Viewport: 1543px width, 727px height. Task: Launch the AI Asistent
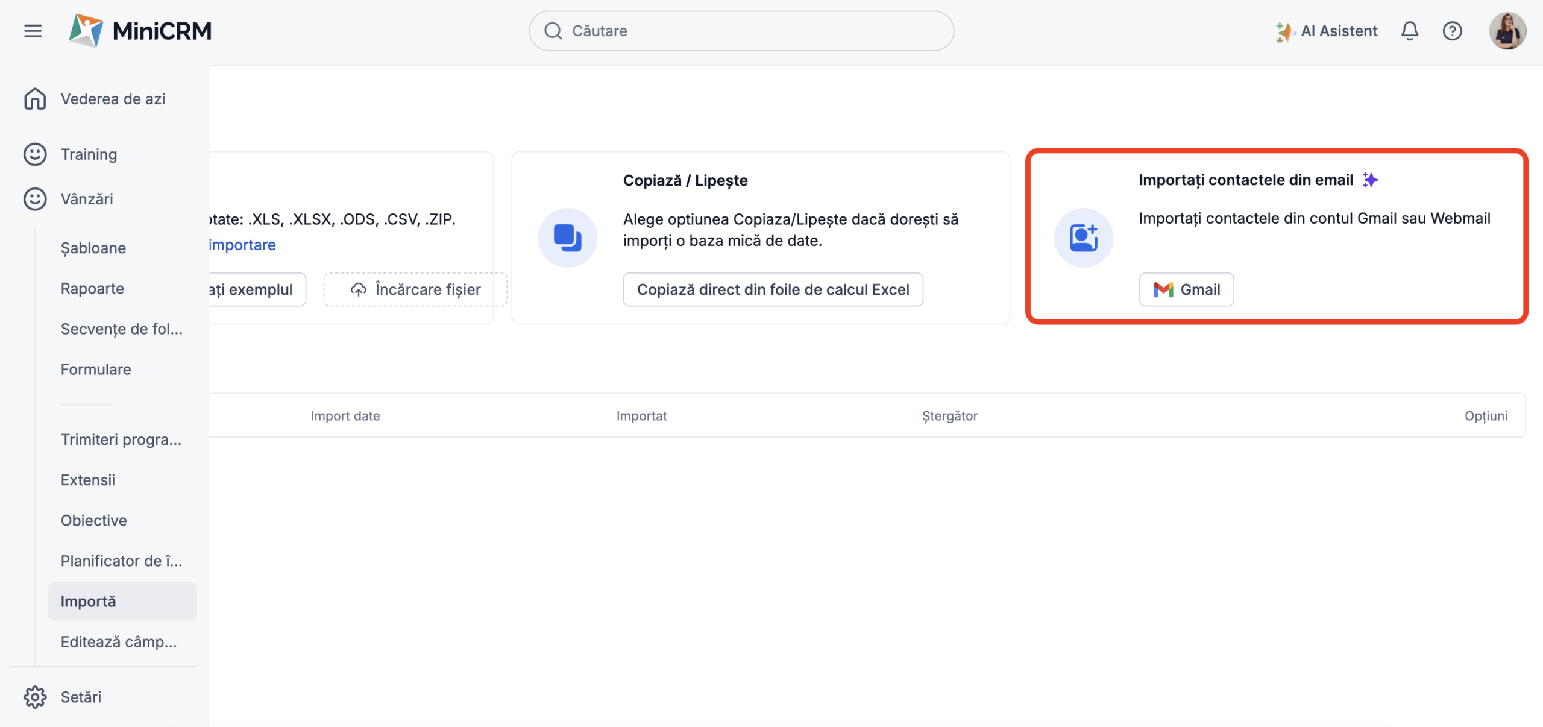(1327, 31)
